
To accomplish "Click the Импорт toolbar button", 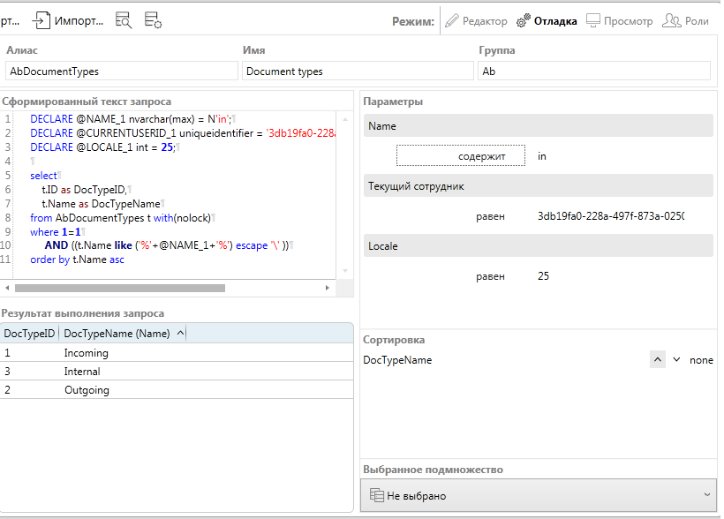I will tap(68, 20).
